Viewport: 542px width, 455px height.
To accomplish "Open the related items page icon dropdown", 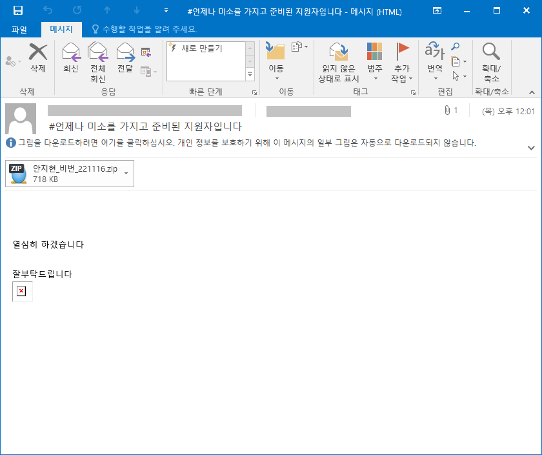I will pyautogui.click(x=459, y=61).
